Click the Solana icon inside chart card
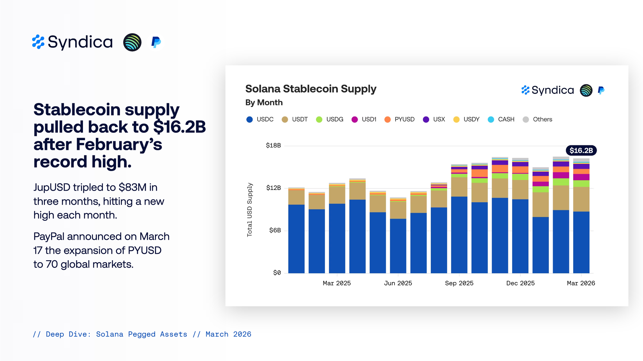The width and height of the screenshot is (643, 361). tap(586, 90)
